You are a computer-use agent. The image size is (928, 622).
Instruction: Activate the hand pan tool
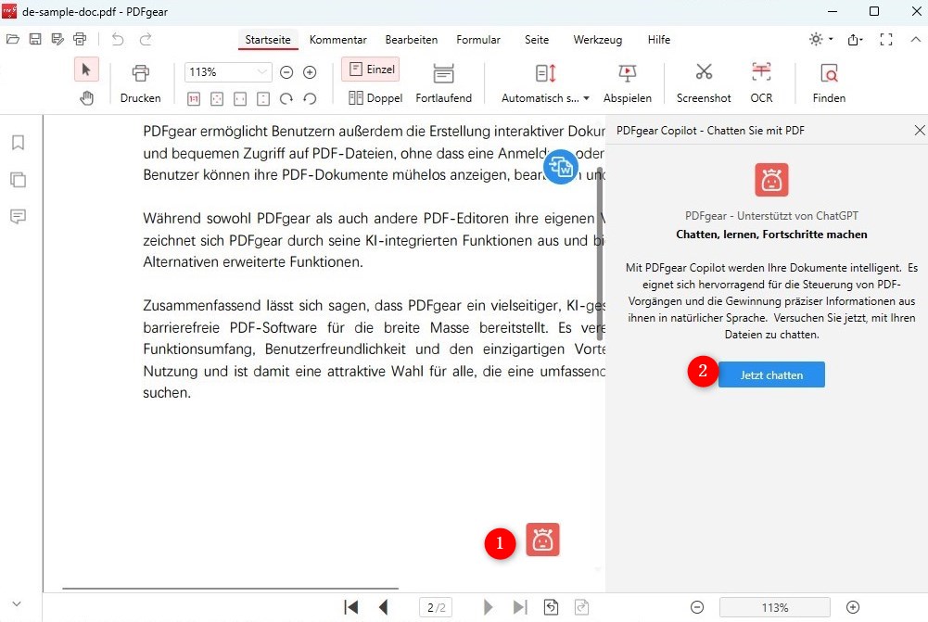pos(86,97)
